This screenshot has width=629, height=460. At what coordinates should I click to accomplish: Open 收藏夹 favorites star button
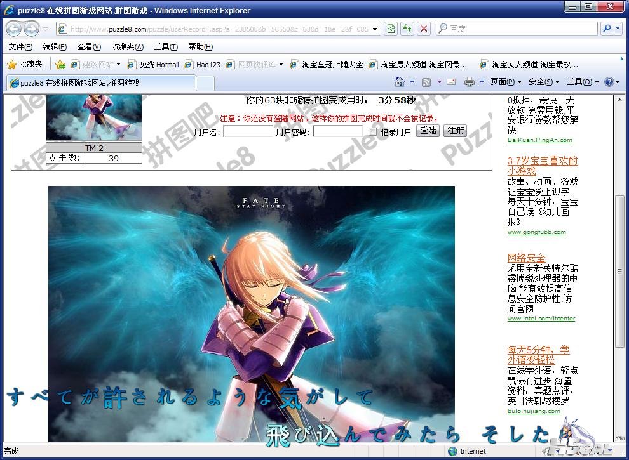tap(25, 64)
